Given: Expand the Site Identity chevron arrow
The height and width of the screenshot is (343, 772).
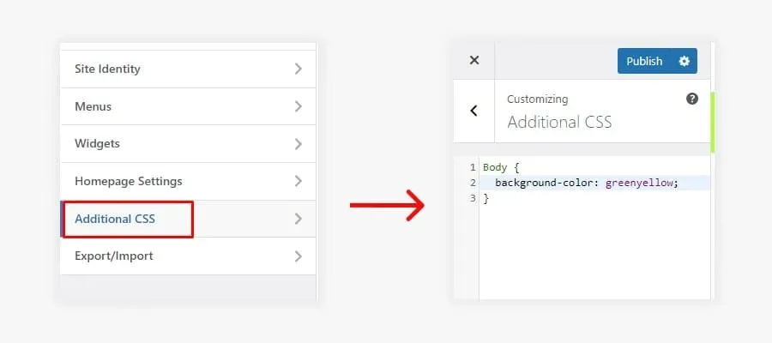Looking at the screenshot, I should pos(298,69).
